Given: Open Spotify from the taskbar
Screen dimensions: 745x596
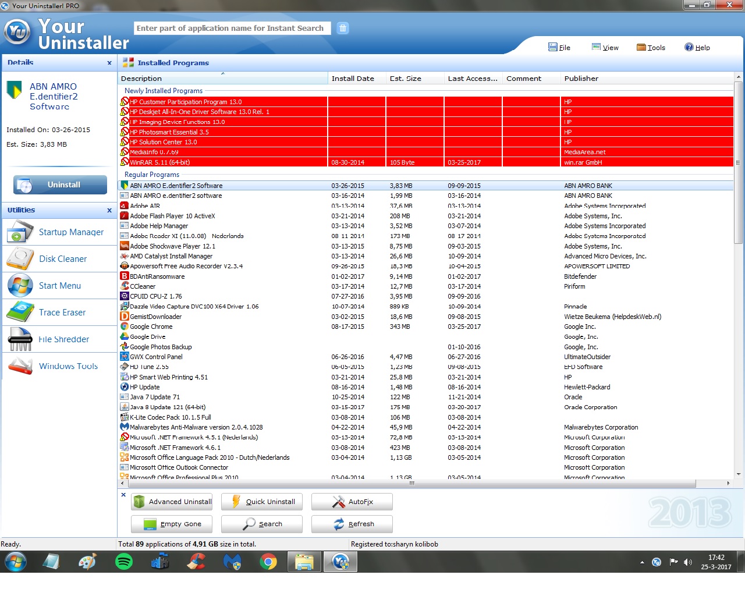Looking at the screenshot, I should tap(124, 562).
